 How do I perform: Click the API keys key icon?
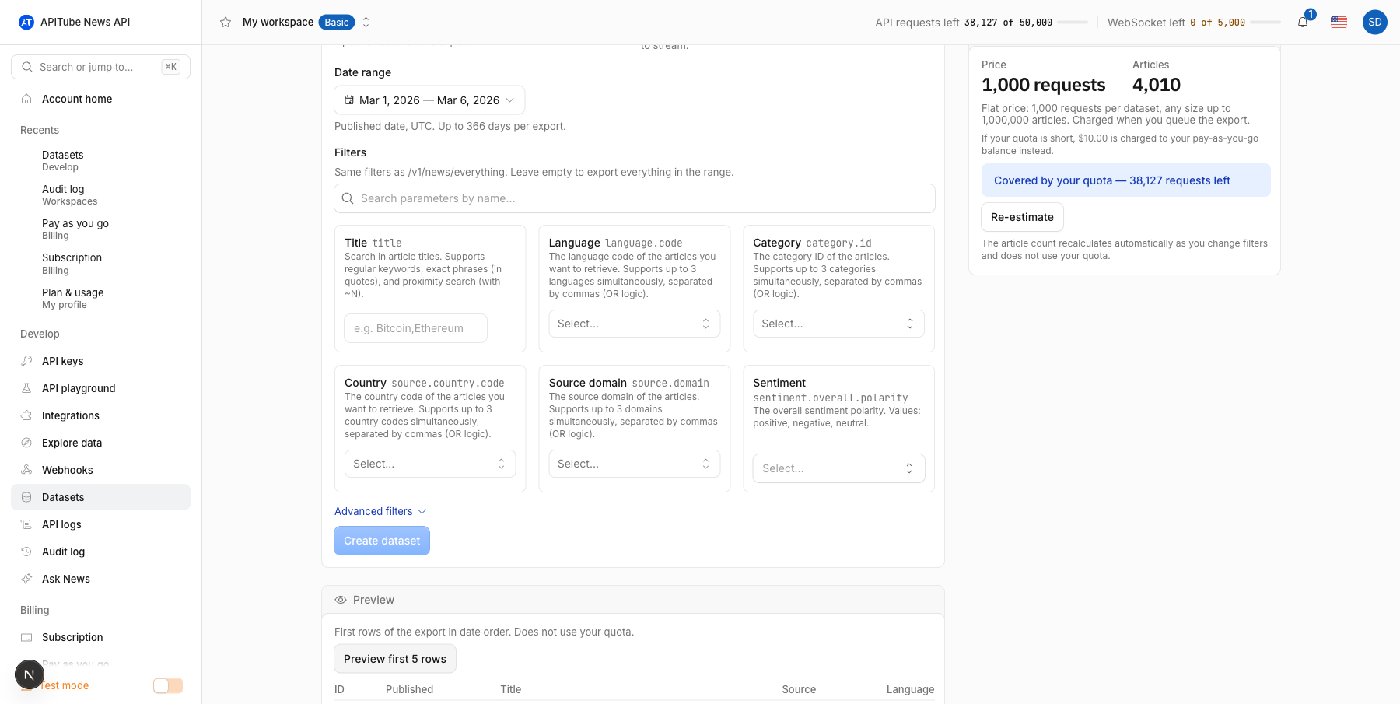click(x=26, y=361)
